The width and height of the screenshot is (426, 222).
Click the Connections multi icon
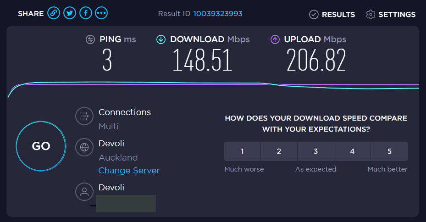(84, 116)
